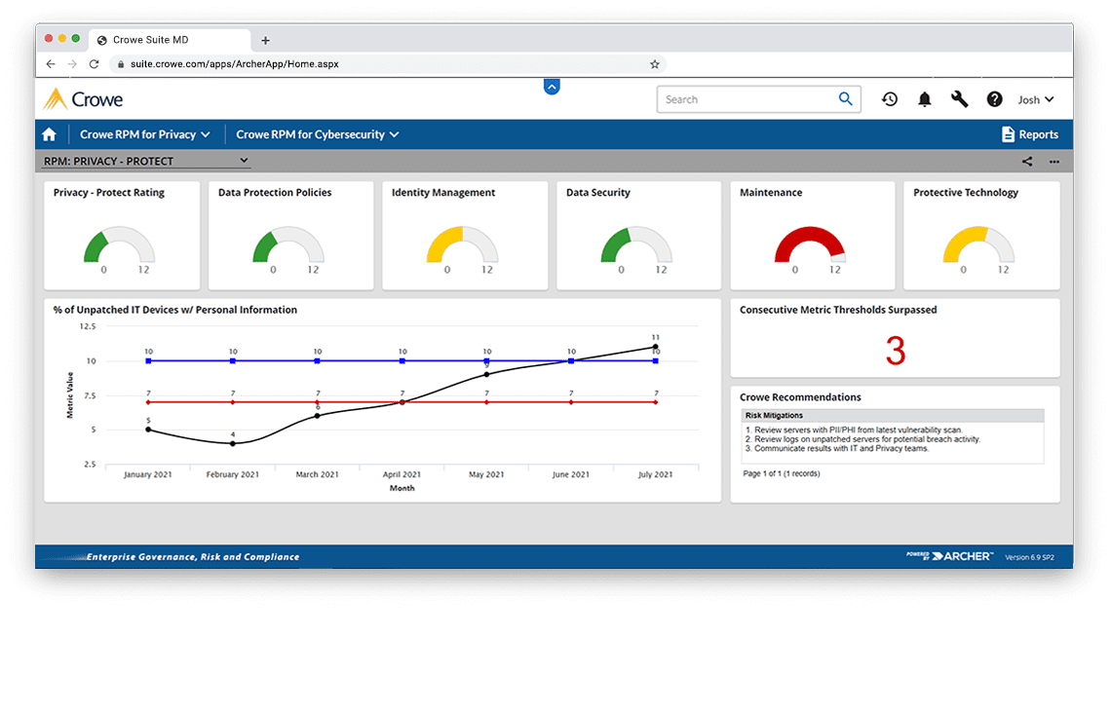The image size is (1111, 712).
Task: Collapse the header with the blue chevron
Action: [x=552, y=86]
